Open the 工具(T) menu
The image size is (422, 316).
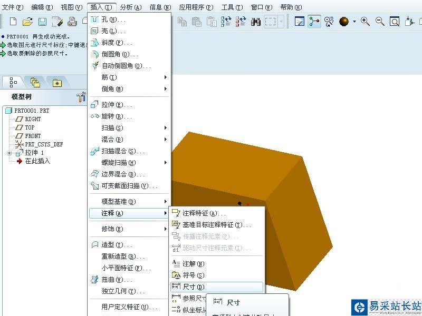(x=232, y=7)
